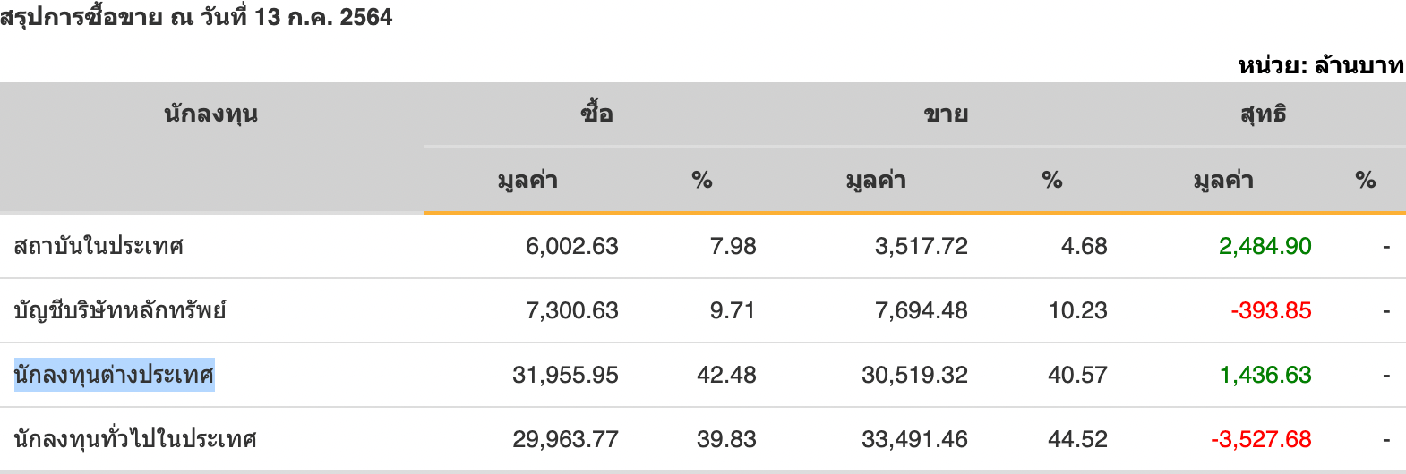Click the สุทธิ (net) column header
Screen dimensions: 1406x474
(x=1263, y=114)
